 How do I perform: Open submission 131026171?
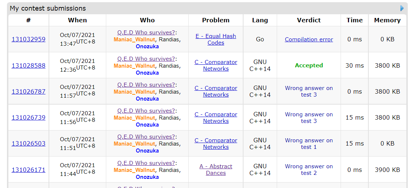(28, 170)
